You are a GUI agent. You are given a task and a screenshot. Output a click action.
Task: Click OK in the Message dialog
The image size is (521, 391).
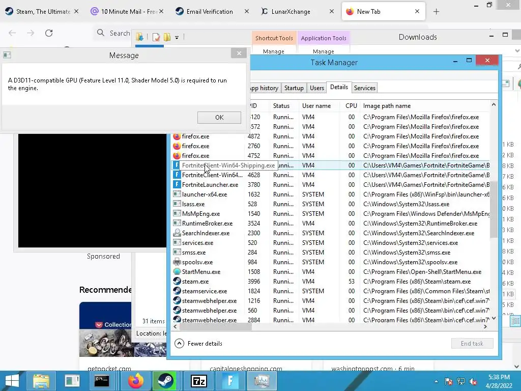pyautogui.click(x=219, y=118)
